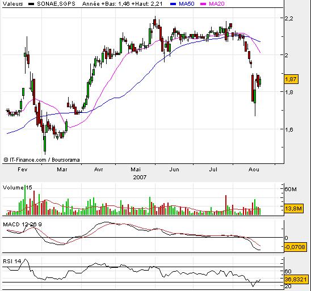Click the 60M volume axis label
This screenshot has width=311, height=291.
[291, 189]
